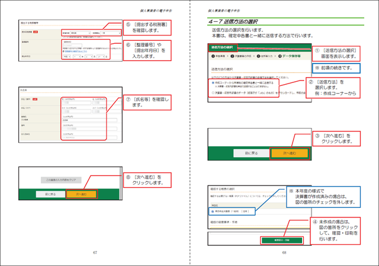Screen dimensions: 379x266
Task: Open the 令和 era dropdown for 提出年月日
Action: tap(67, 57)
